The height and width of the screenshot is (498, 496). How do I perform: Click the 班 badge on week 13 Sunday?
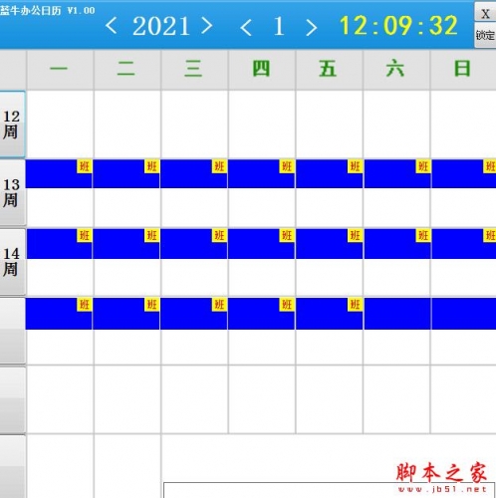coord(490,166)
